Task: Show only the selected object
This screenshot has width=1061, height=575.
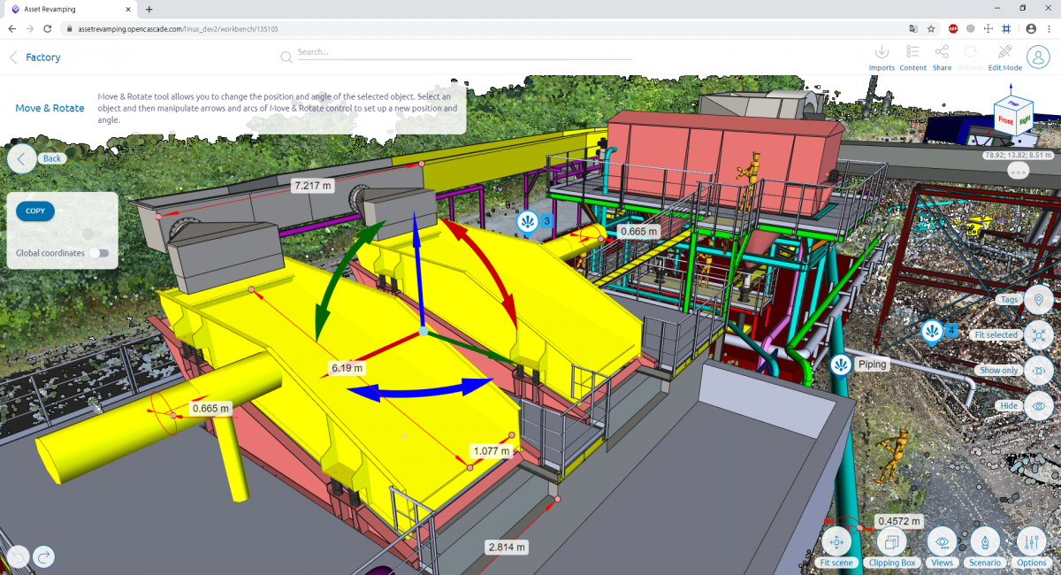Action: tap(1038, 371)
